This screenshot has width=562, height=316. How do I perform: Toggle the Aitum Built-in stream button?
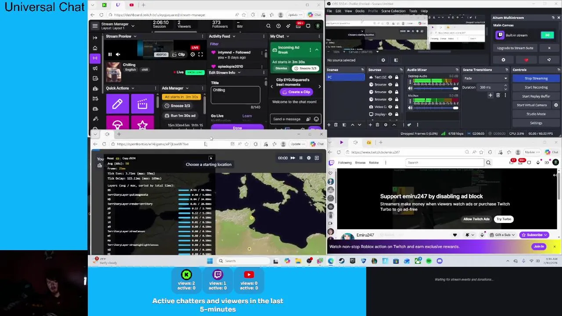coord(548,35)
